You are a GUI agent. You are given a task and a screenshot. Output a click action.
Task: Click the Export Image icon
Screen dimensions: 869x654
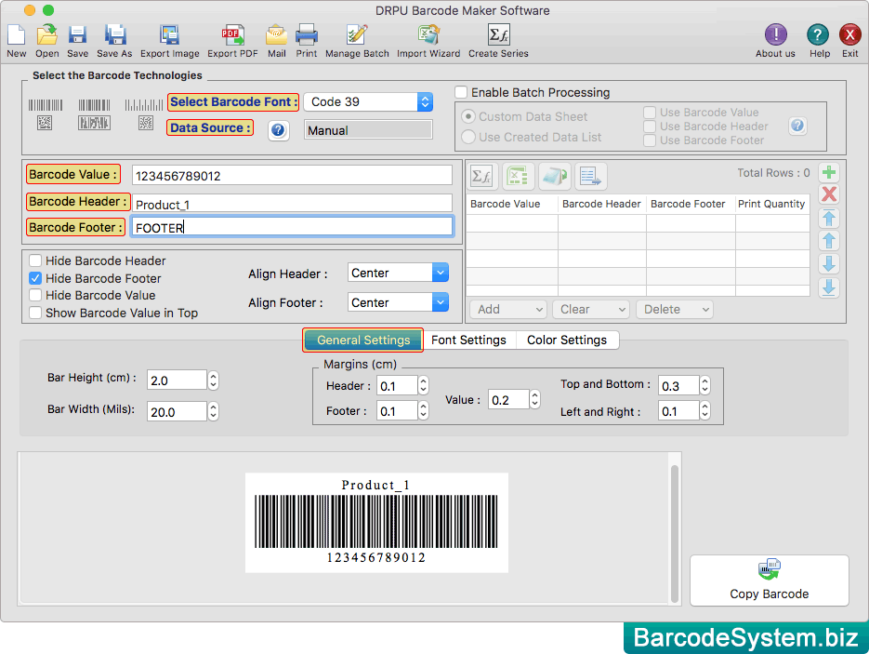(x=169, y=35)
